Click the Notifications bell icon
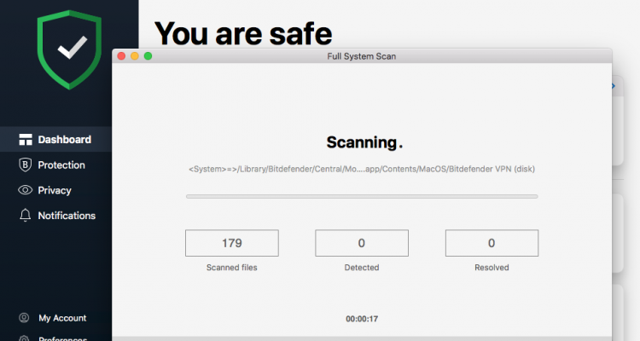640x341 pixels. 26,215
